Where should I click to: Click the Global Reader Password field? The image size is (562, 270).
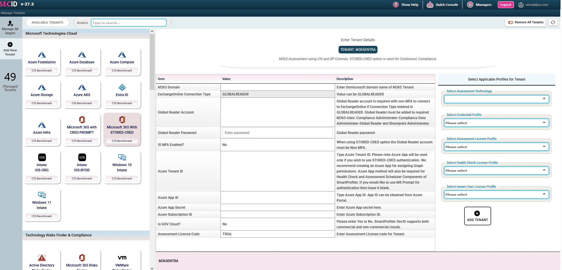pos(278,133)
